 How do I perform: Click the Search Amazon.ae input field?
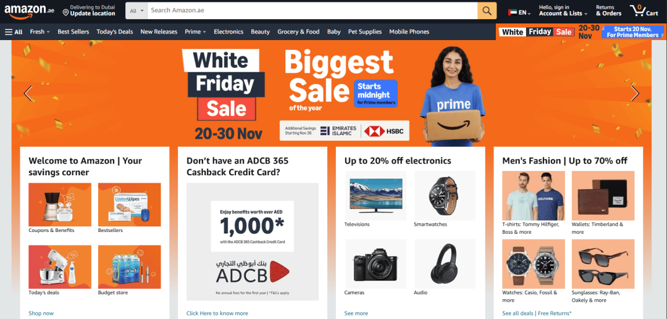click(x=313, y=10)
